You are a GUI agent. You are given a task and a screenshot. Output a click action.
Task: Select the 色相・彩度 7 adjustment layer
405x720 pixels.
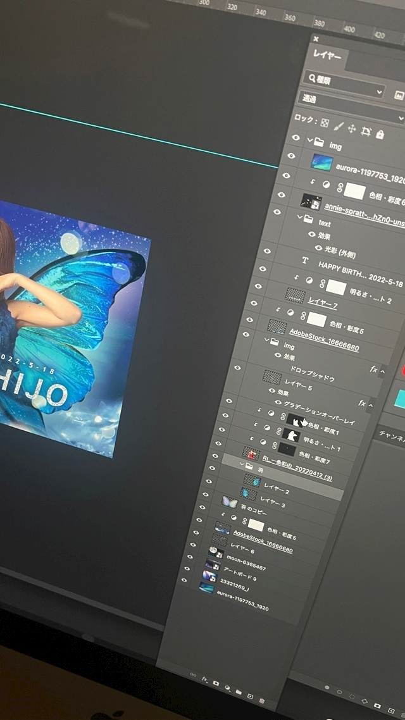pos(314,458)
